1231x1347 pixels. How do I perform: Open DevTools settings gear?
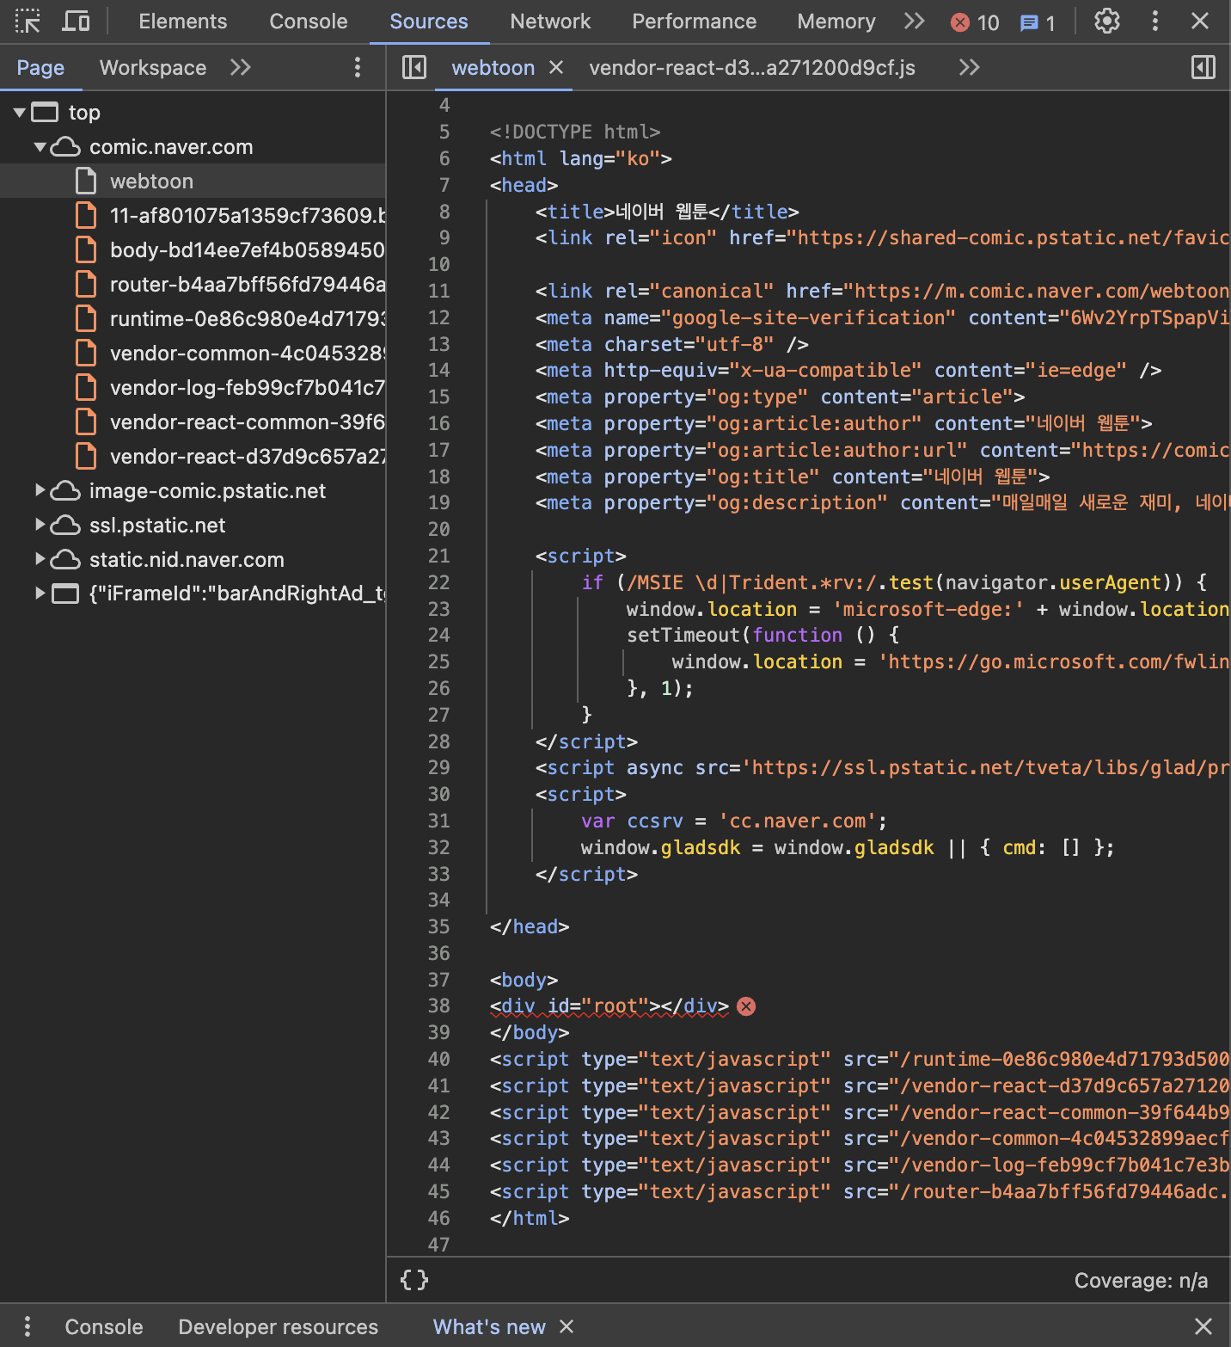[1107, 21]
